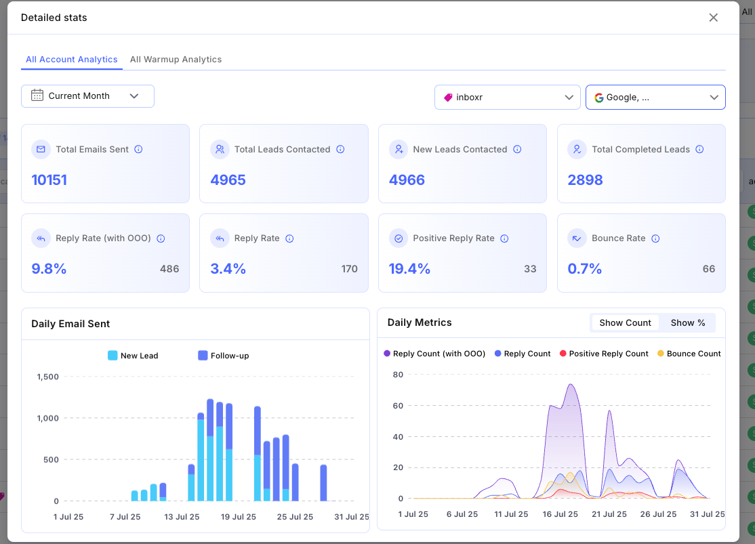Click info icon beside Reply Rate (with OOO)

161,238
